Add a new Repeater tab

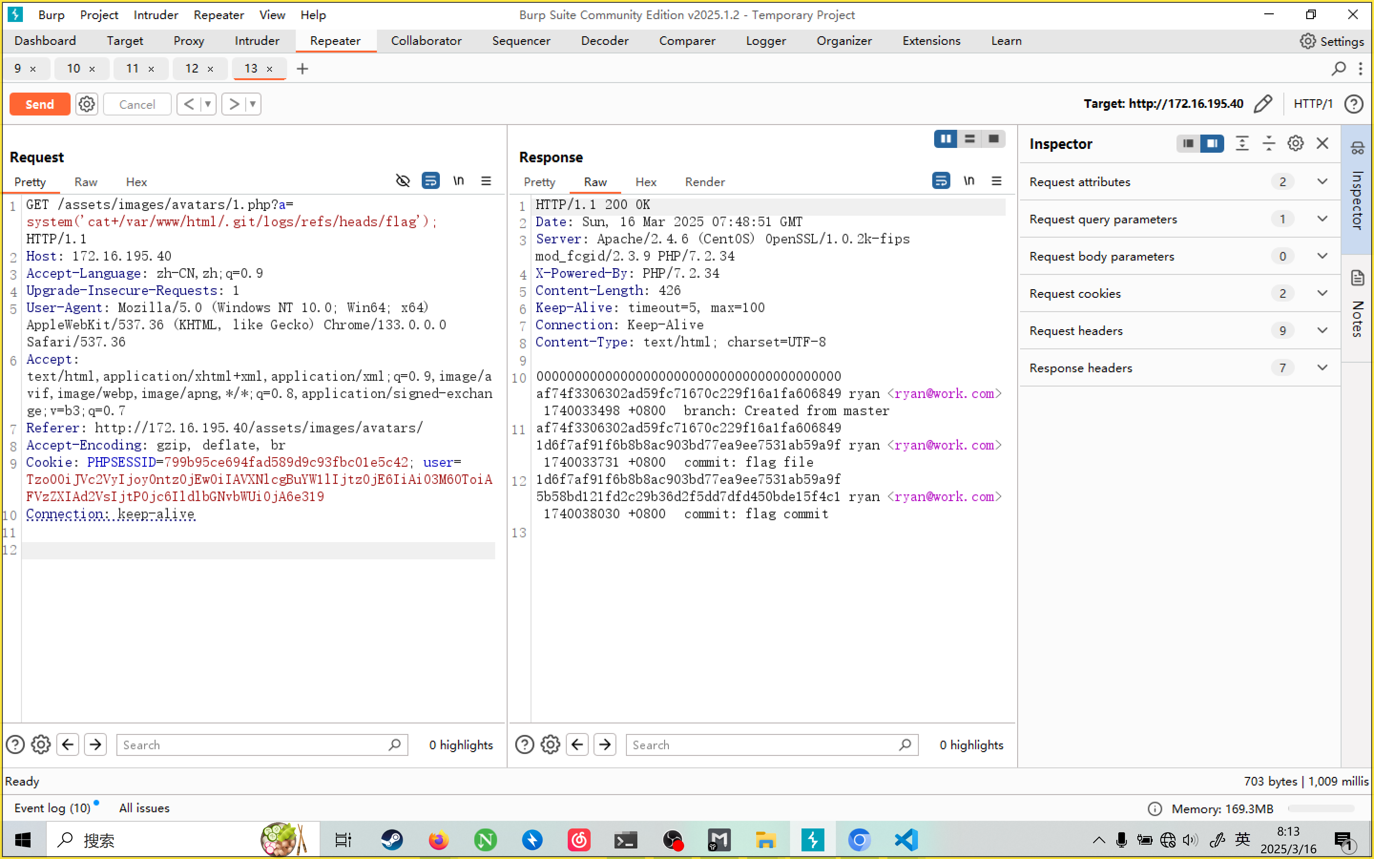(302, 69)
